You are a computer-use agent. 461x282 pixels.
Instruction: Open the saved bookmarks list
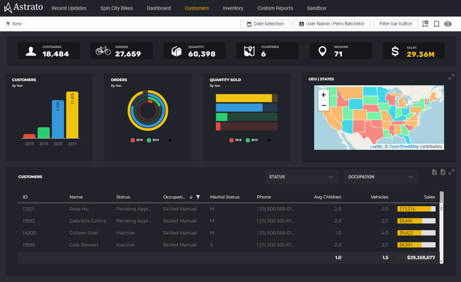(x=437, y=24)
